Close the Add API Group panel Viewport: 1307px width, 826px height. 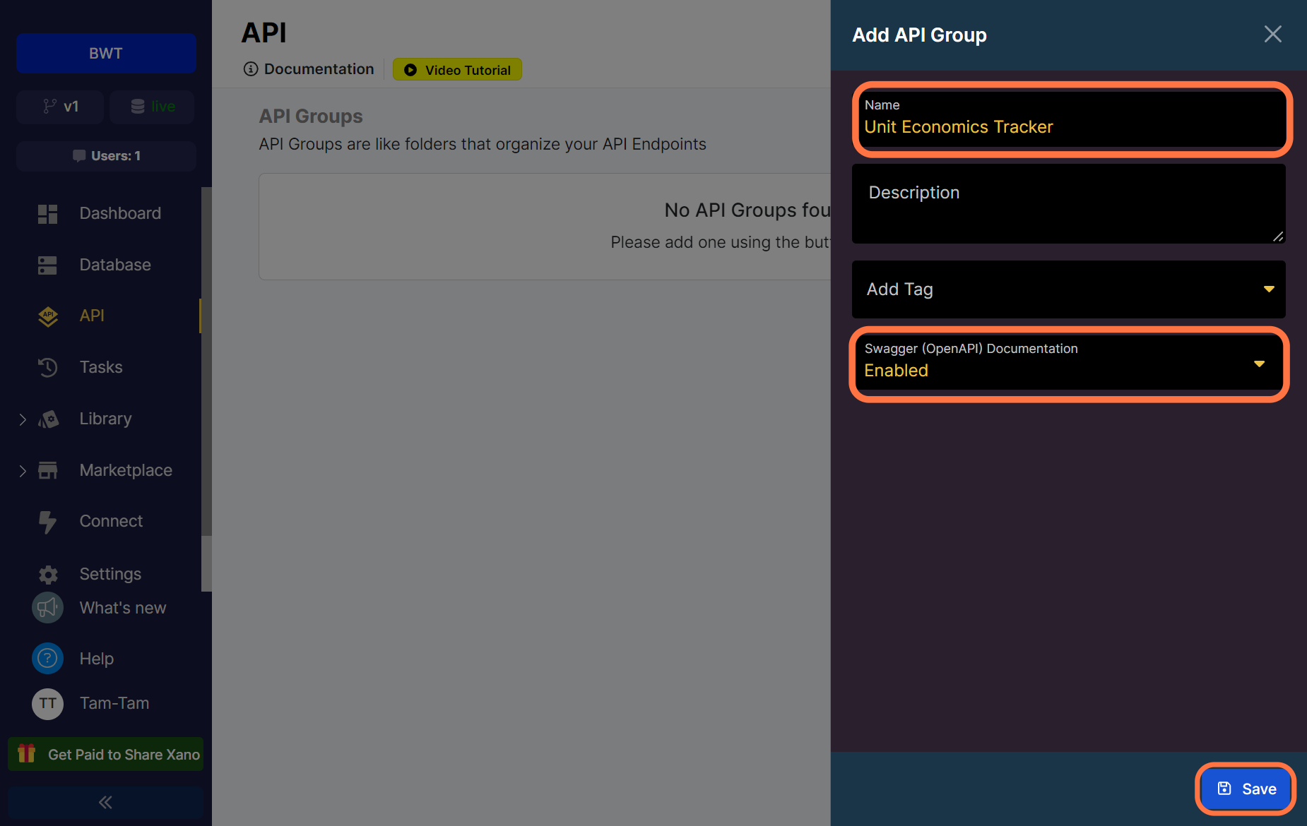pos(1273,34)
